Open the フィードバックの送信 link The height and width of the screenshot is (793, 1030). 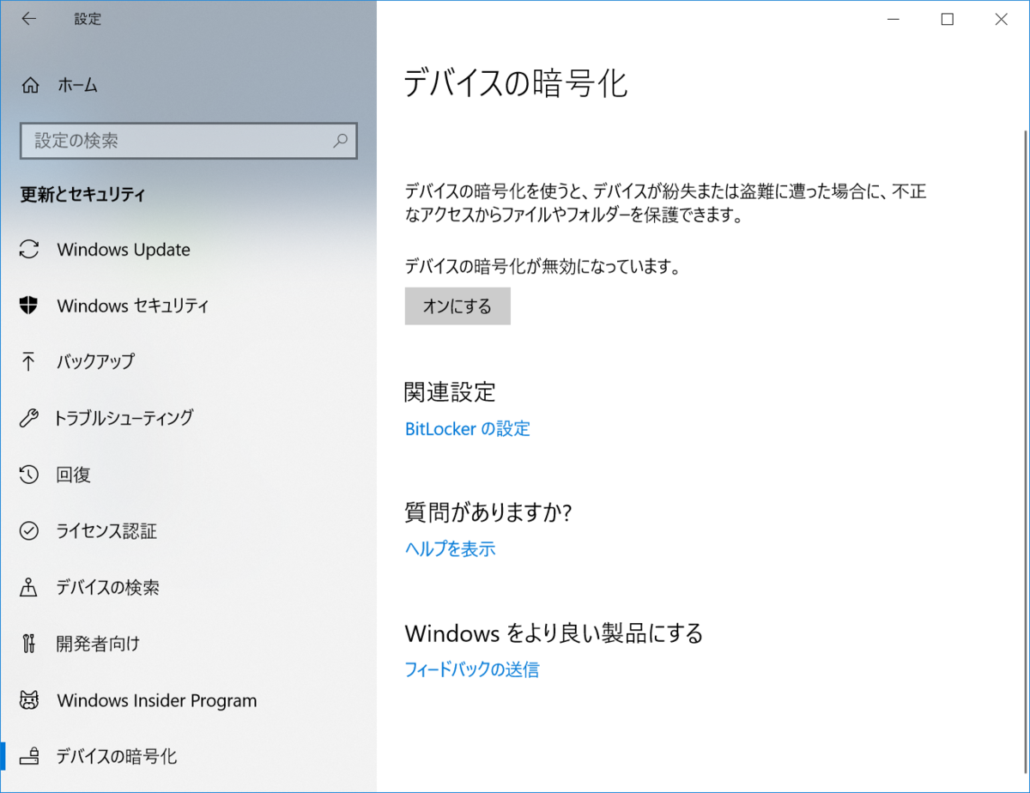[x=470, y=669]
